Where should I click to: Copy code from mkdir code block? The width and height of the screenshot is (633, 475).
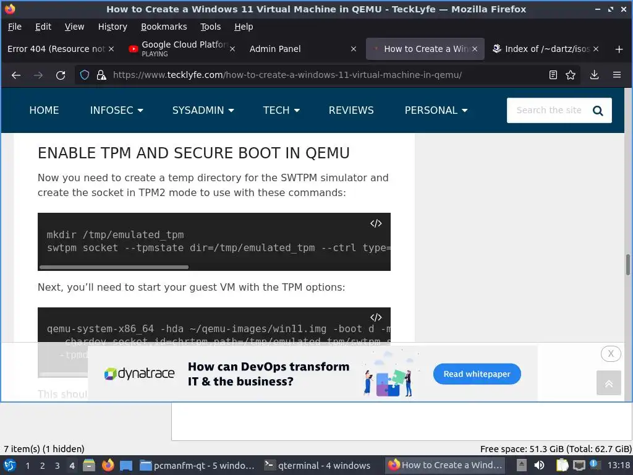click(376, 223)
